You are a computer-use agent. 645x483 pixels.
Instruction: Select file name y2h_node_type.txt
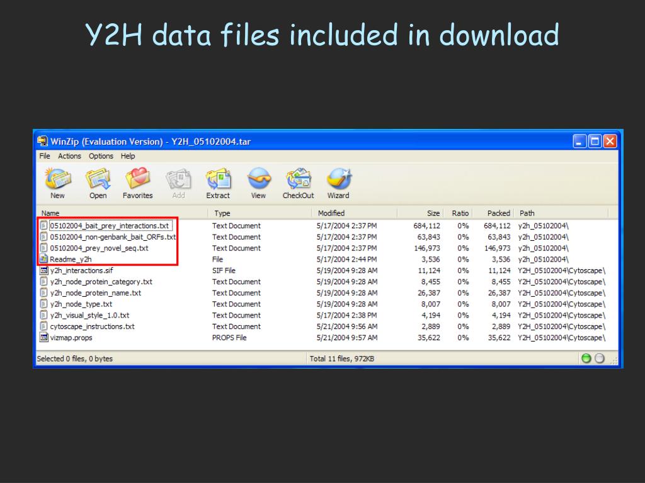click(x=81, y=304)
